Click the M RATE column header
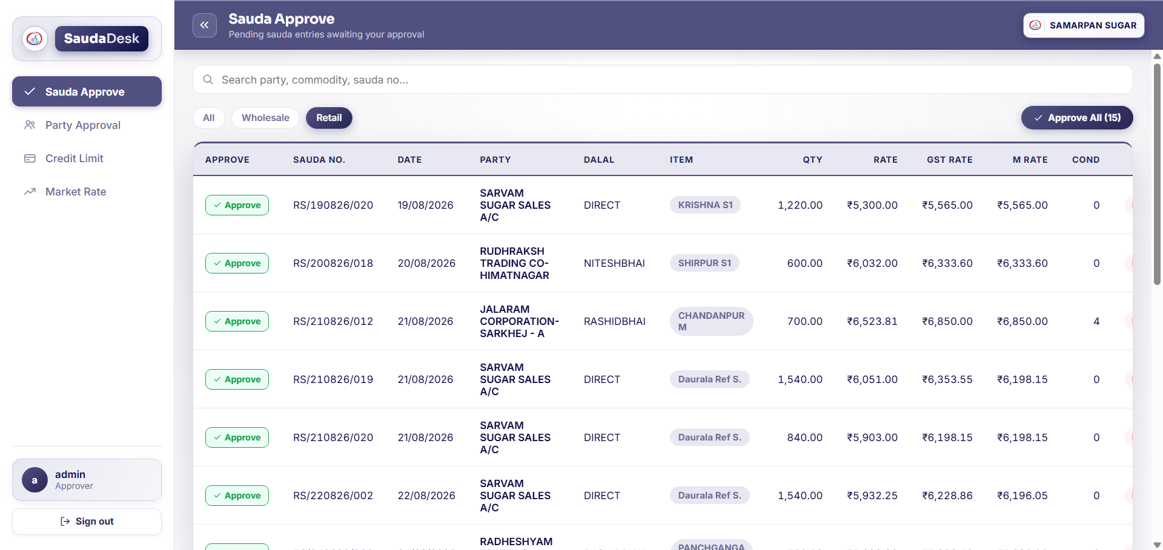1163x550 pixels. [1030, 160]
